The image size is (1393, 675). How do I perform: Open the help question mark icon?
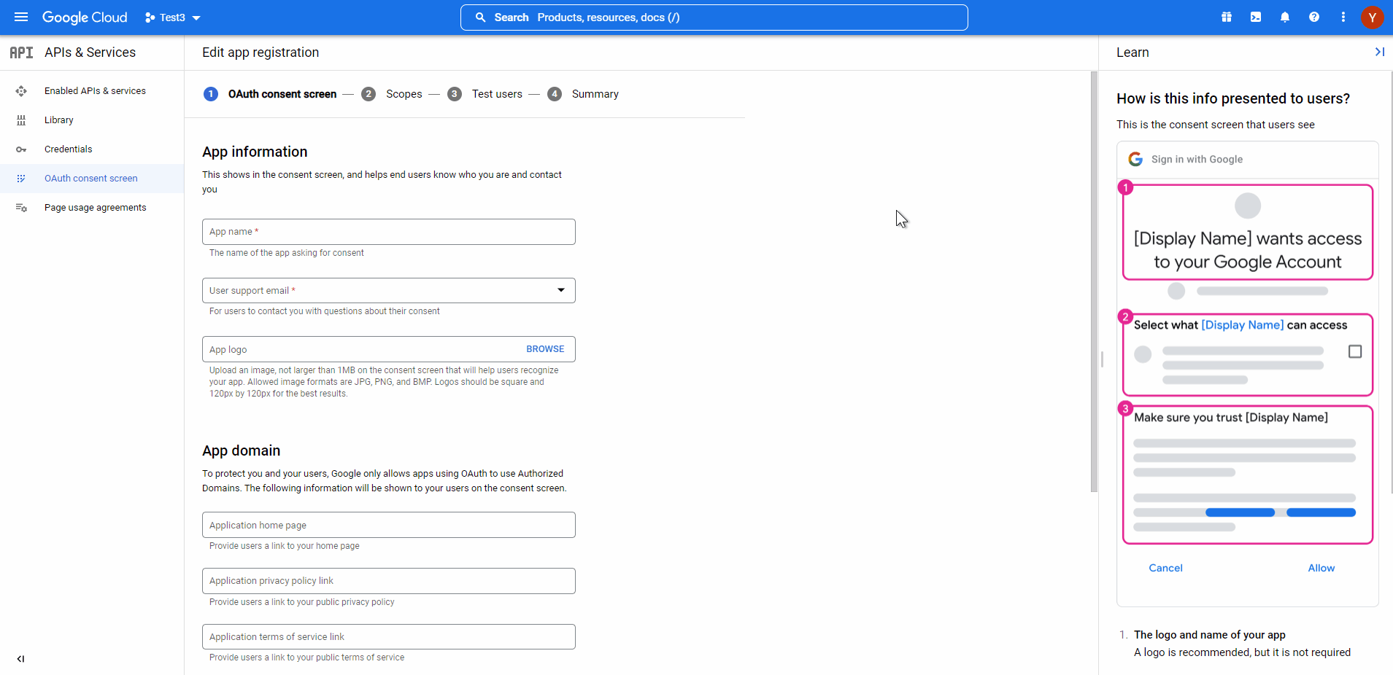tap(1314, 17)
